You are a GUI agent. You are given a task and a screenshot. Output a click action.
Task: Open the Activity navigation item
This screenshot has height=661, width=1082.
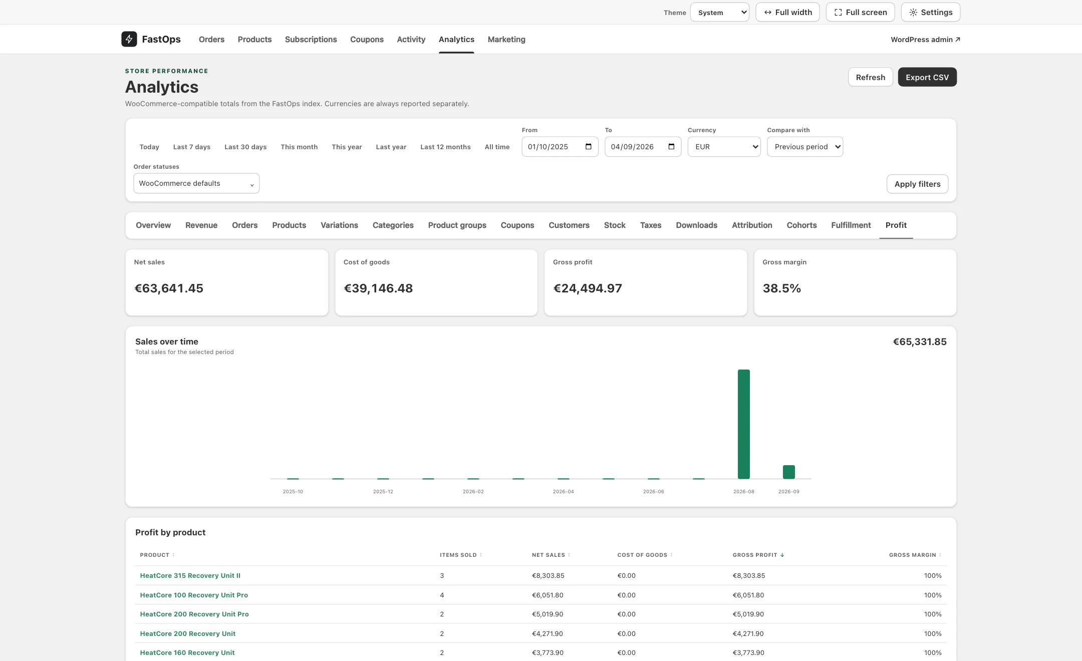click(411, 39)
